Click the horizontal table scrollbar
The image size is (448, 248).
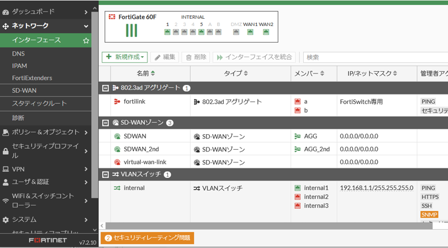268,226
